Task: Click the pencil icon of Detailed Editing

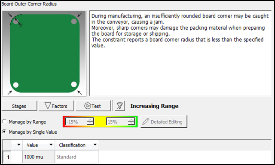Action: [x=146, y=122]
